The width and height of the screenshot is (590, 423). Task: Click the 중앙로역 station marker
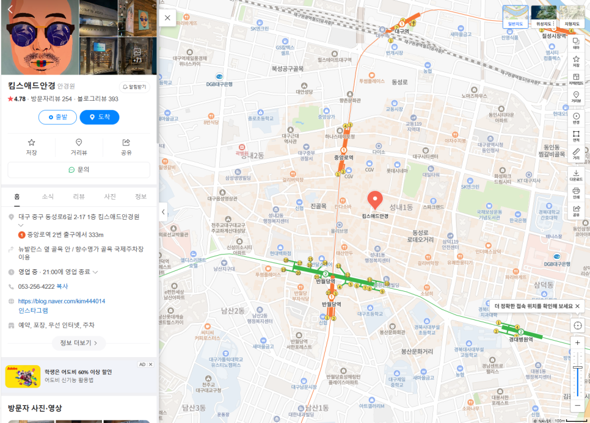pos(343,150)
